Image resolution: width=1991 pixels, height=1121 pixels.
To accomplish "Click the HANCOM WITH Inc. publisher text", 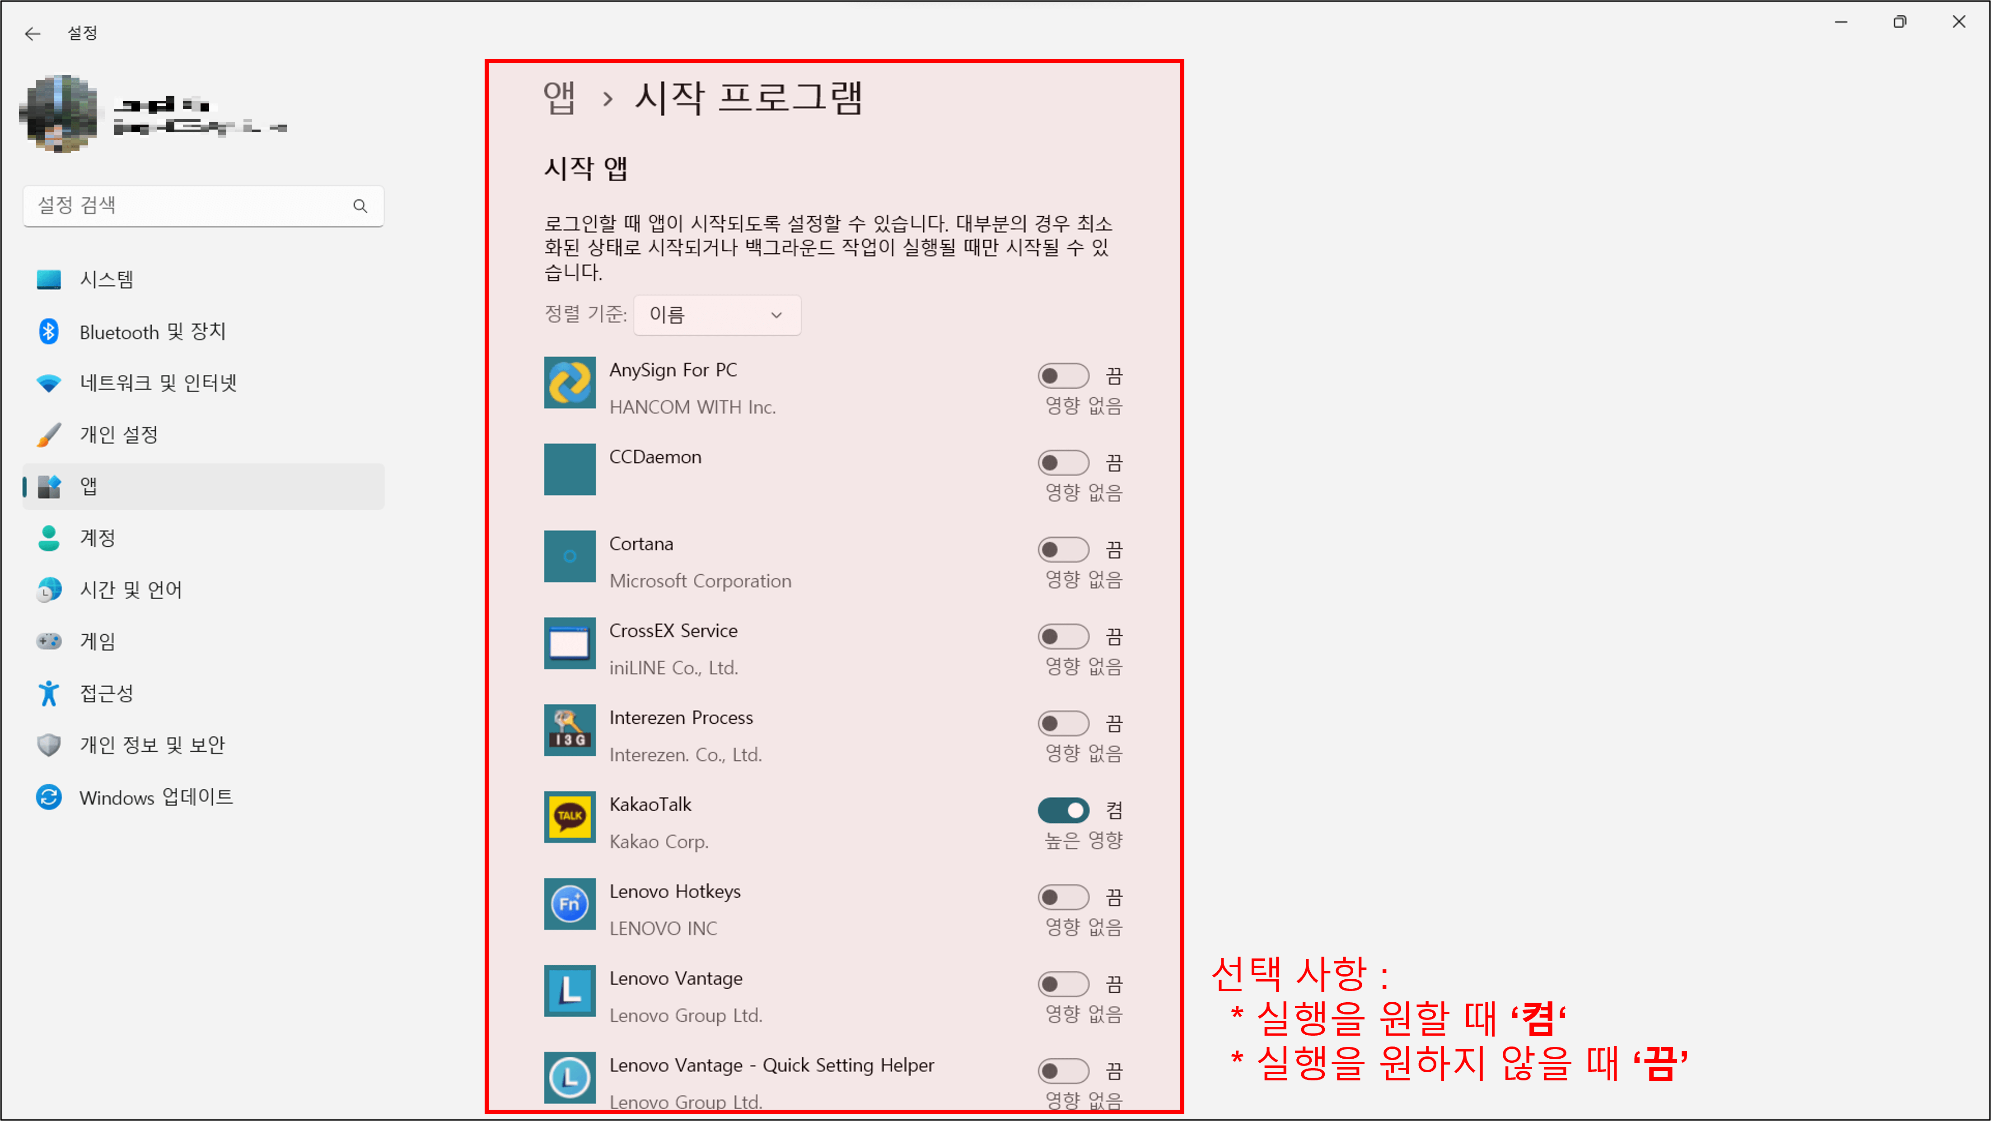I will point(692,407).
